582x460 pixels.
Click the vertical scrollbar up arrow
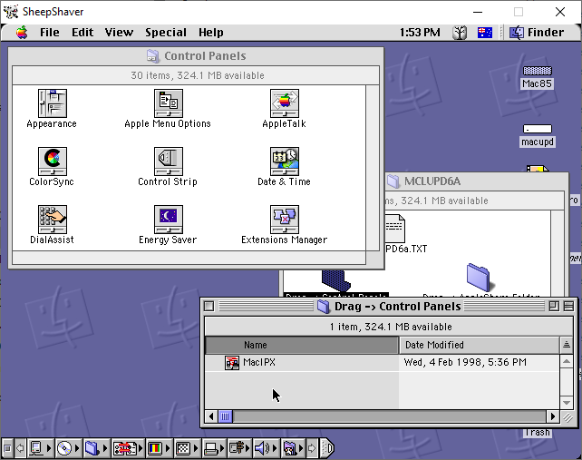pyautogui.click(x=567, y=361)
